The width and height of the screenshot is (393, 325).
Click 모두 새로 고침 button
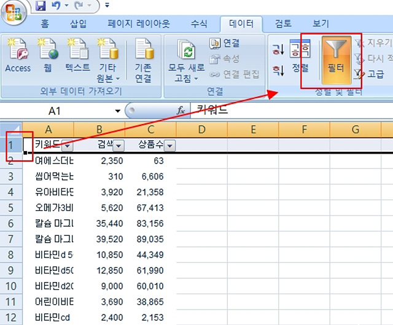pyautogui.click(x=186, y=61)
